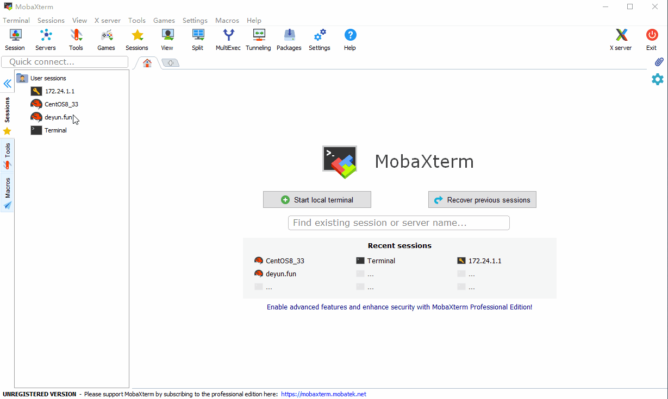Launch MultiExec mode from toolbar

point(228,40)
